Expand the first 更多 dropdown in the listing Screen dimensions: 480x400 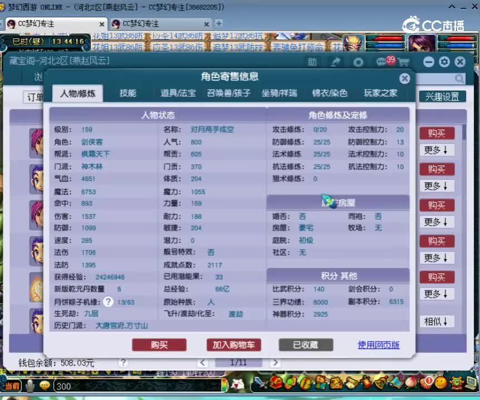(x=437, y=150)
